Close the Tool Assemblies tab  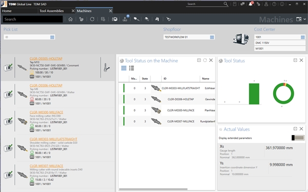73,11
